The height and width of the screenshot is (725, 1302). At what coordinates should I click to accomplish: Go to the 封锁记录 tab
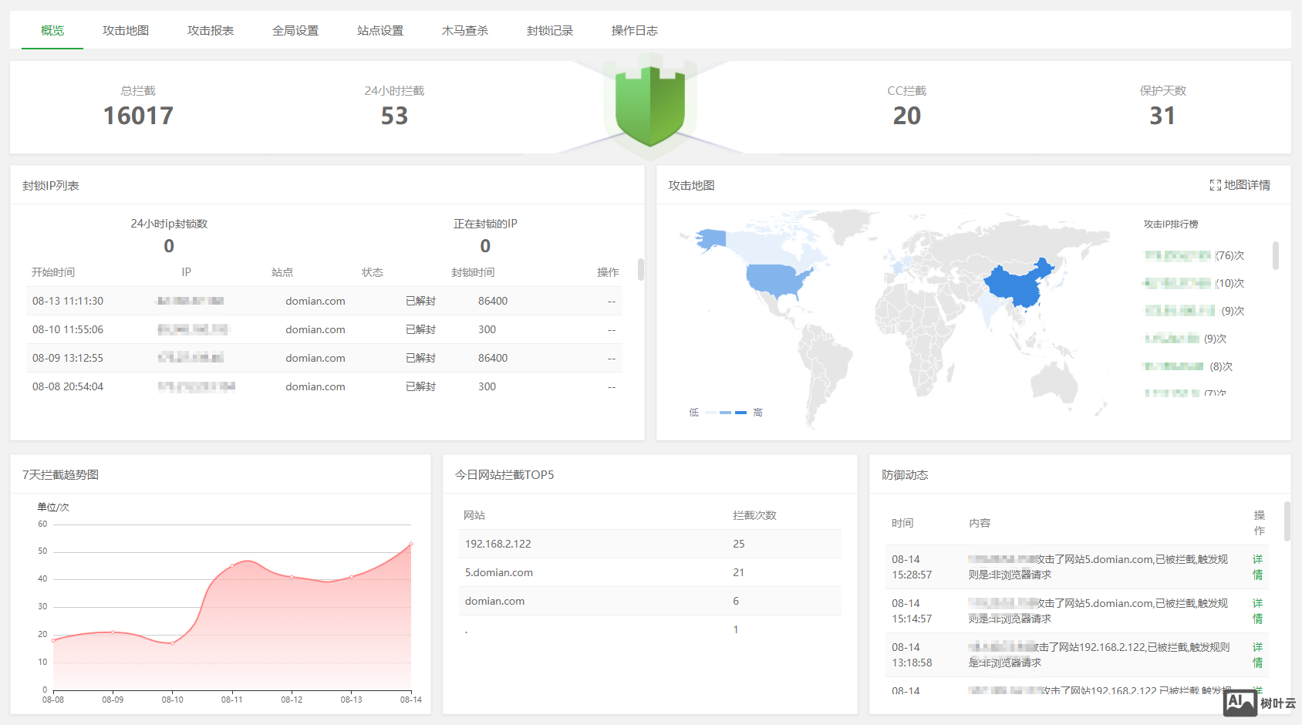click(x=549, y=31)
